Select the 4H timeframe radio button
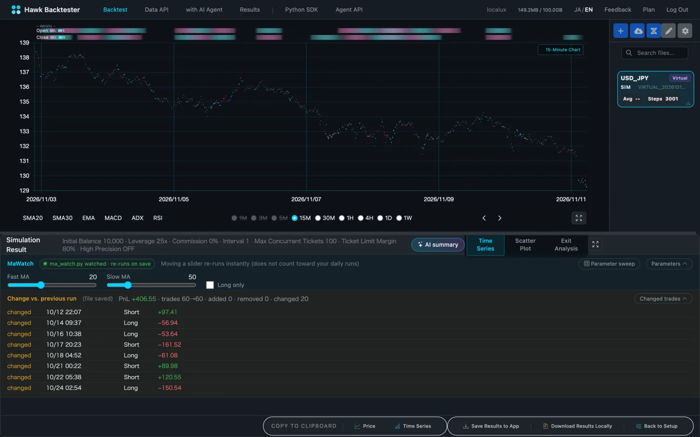Image resolution: width=700 pixels, height=437 pixels. [360, 218]
